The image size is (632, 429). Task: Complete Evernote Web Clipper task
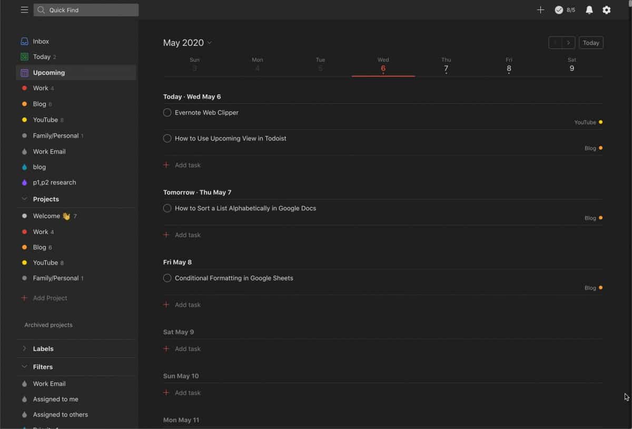click(167, 112)
